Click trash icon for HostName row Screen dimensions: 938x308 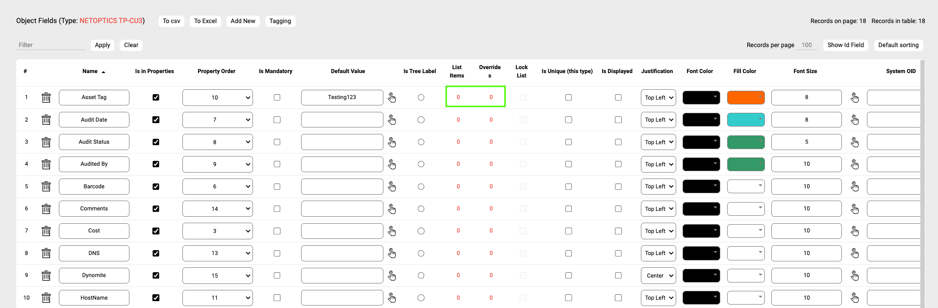tap(46, 298)
